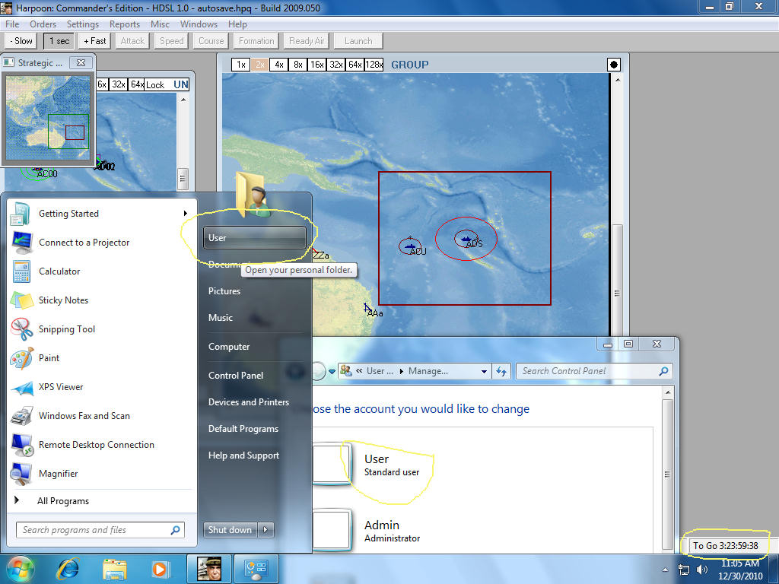
Task: Click the Shut down button
Action: 230,530
